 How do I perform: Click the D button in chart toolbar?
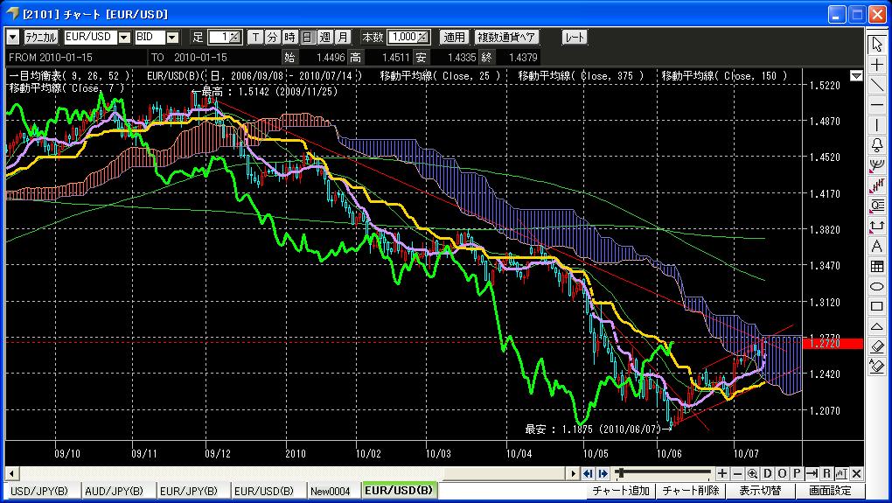(x=767, y=473)
